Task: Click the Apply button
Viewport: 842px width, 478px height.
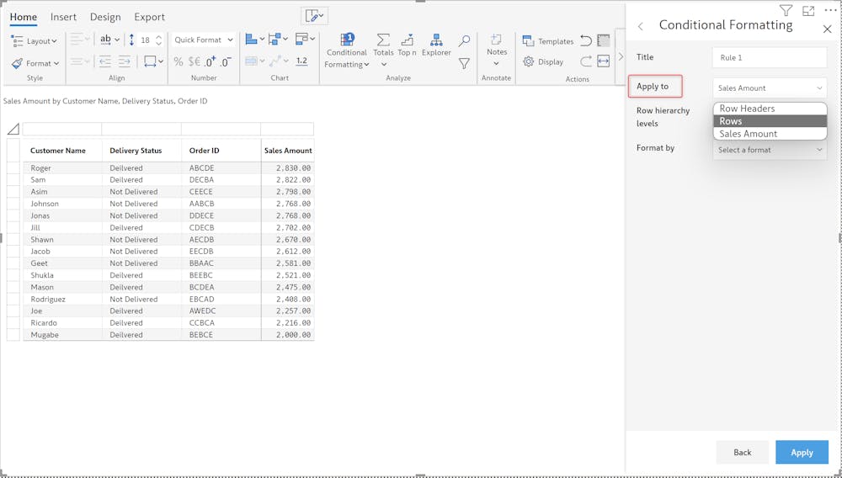Action: [802, 453]
